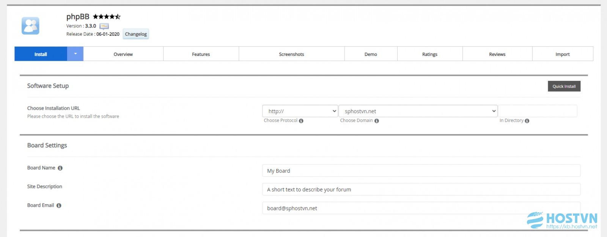
Task: Click info icon beside Board Name
Action: coord(60,168)
